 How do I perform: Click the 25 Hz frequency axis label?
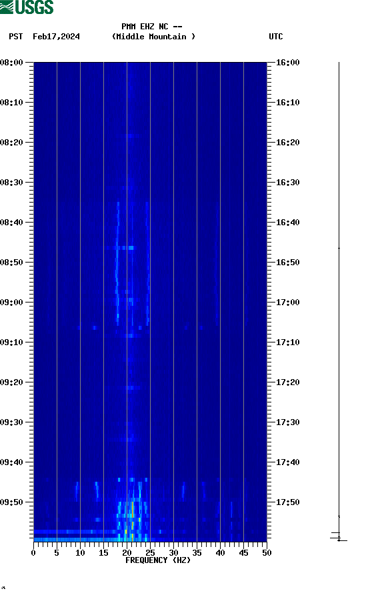pos(150,553)
